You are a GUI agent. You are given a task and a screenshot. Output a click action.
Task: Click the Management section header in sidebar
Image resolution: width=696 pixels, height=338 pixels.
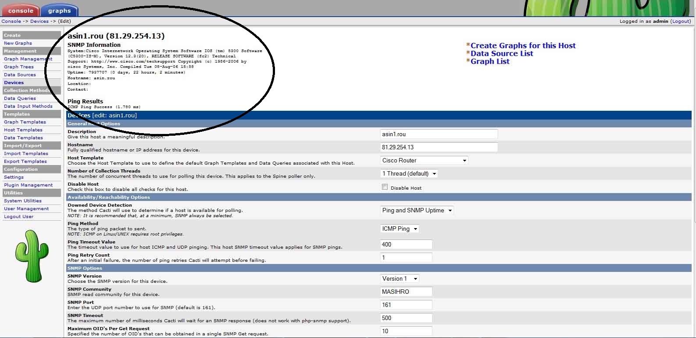pos(32,51)
